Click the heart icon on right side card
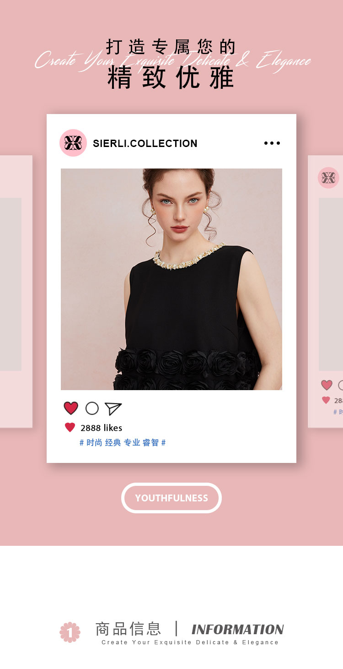Viewport: 343px width, 669px height. click(x=327, y=385)
